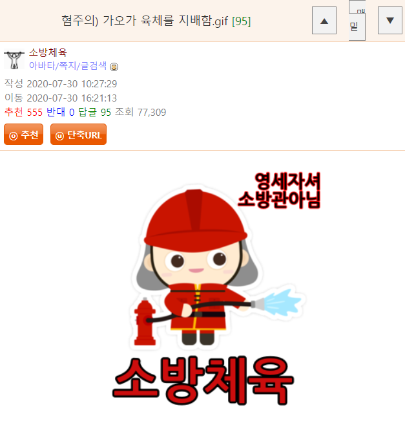This screenshot has height=425, width=405.
Task: Click the 조회 77,309 view count
Action: click(x=141, y=112)
